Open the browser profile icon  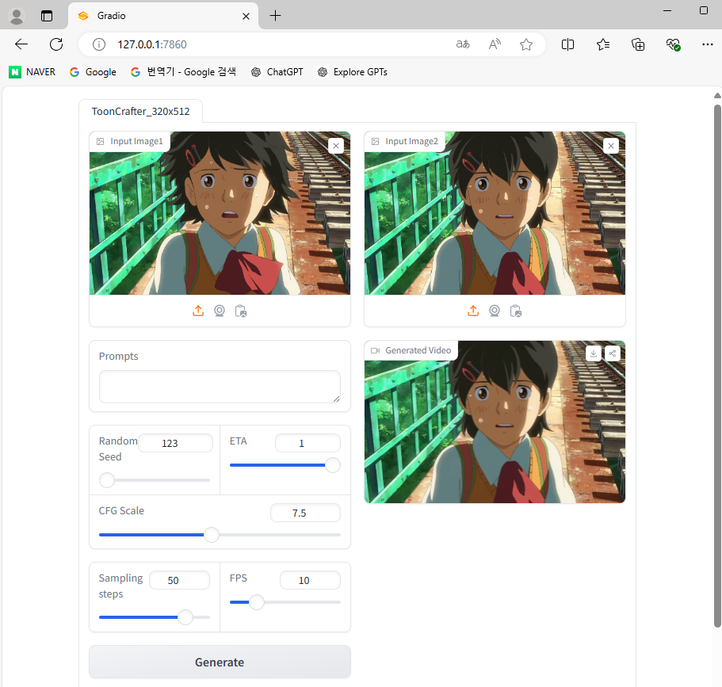click(17, 16)
